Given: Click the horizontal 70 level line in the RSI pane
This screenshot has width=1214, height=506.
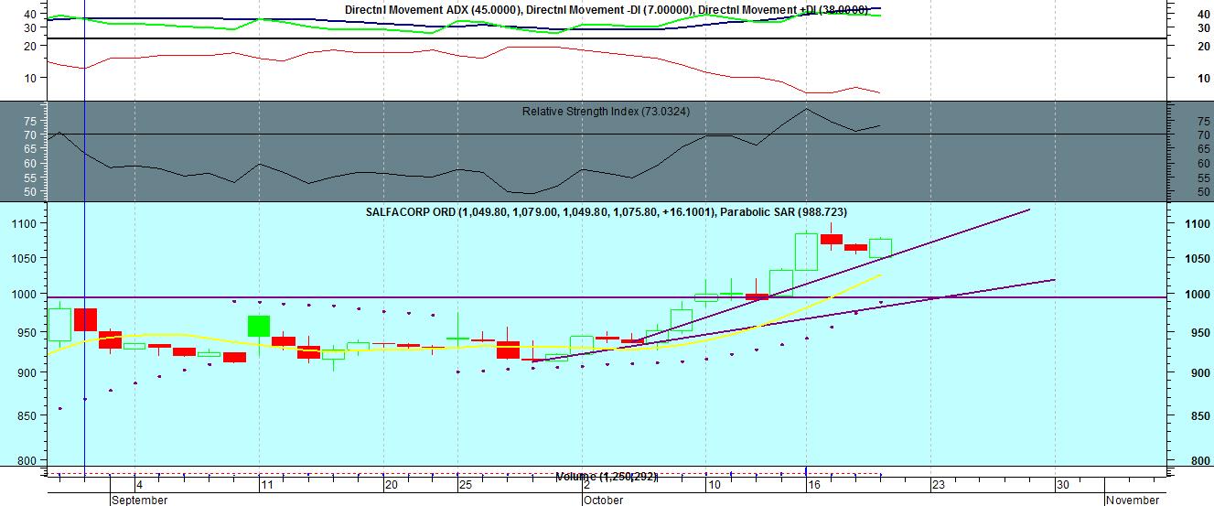Looking at the screenshot, I should click(607, 135).
